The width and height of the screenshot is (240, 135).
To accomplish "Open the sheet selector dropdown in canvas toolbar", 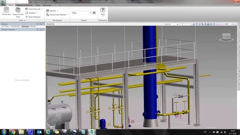I will click(x=177, y=24).
